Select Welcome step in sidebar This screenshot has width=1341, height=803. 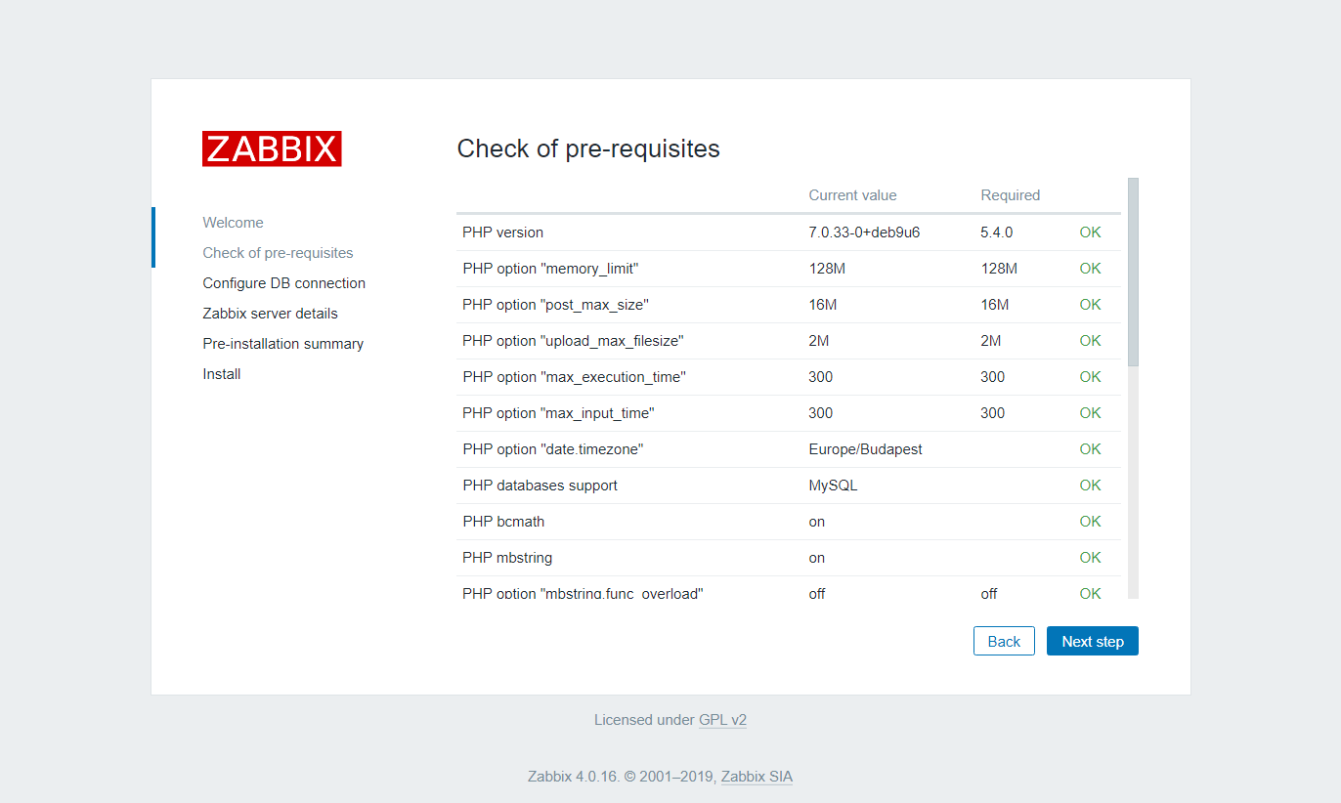pyautogui.click(x=233, y=223)
